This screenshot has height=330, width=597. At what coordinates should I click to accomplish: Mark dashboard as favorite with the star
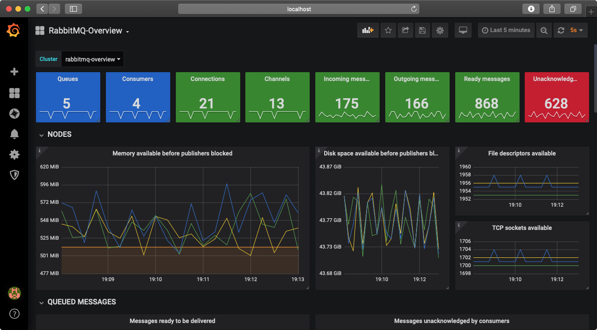pyautogui.click(x=388, y=30)
